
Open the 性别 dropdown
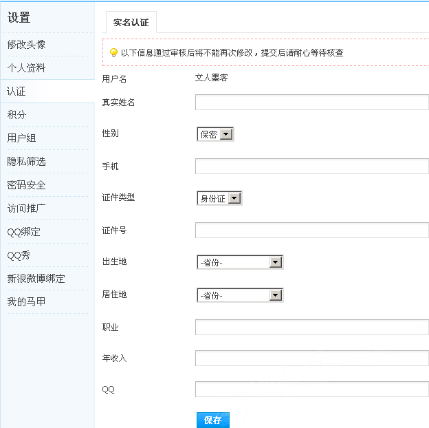215,134
